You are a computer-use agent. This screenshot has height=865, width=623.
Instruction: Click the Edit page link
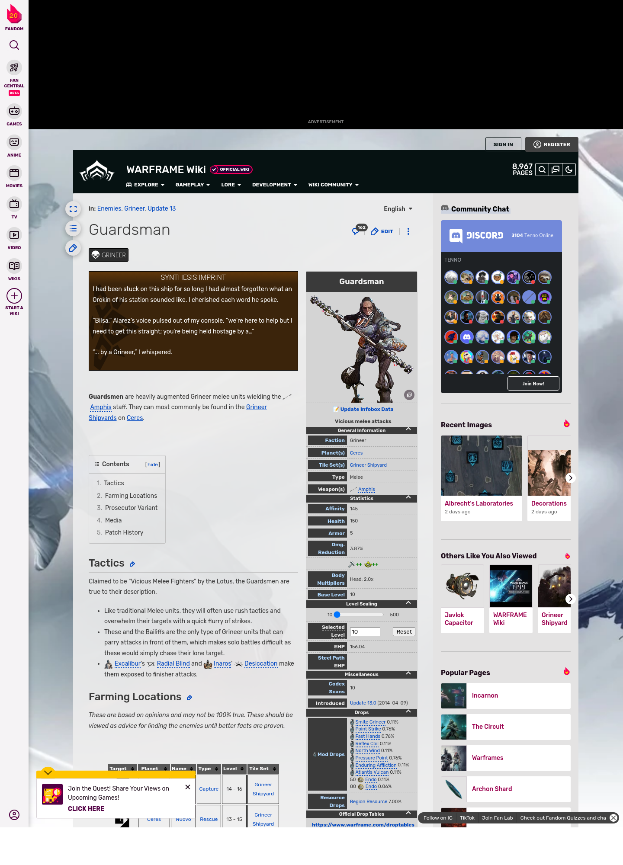[x=382, y=231]
